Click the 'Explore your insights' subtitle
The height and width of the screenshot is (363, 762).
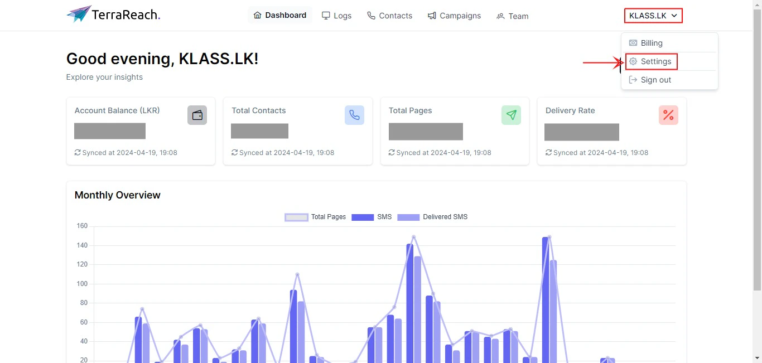[x=104, y=77]
